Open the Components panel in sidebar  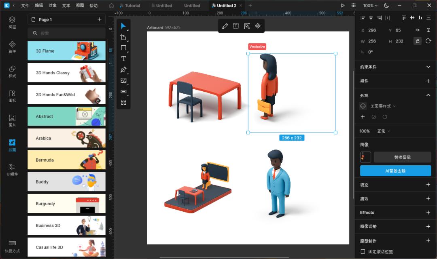pyautogui.click(x=12, y=47)
